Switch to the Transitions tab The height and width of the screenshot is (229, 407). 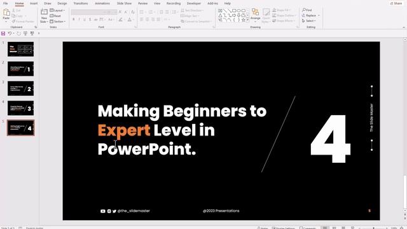[x=81, y=3]
